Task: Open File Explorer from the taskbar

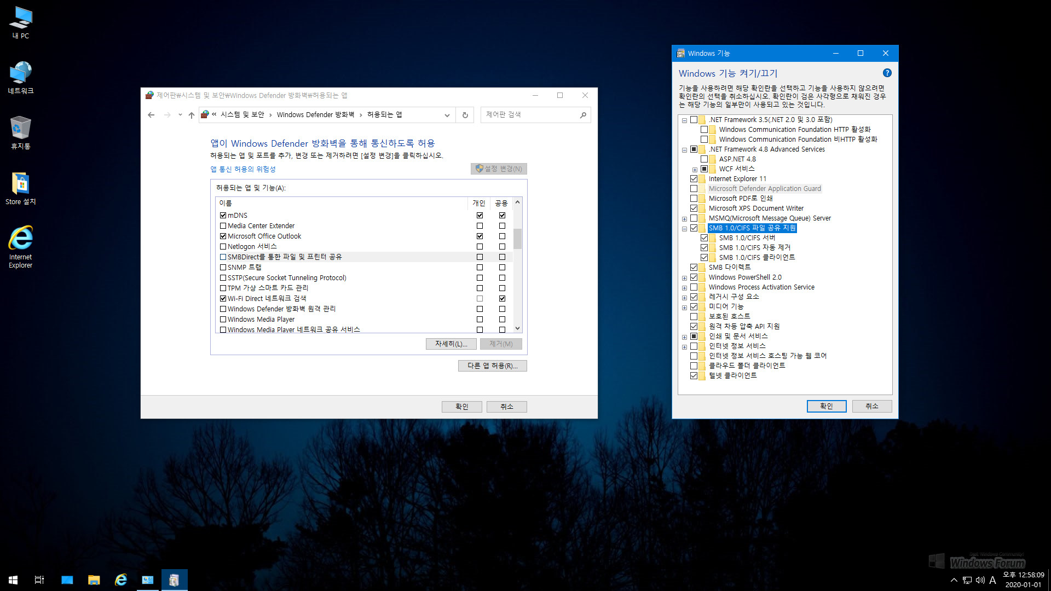Action: (x=94, y=580)
